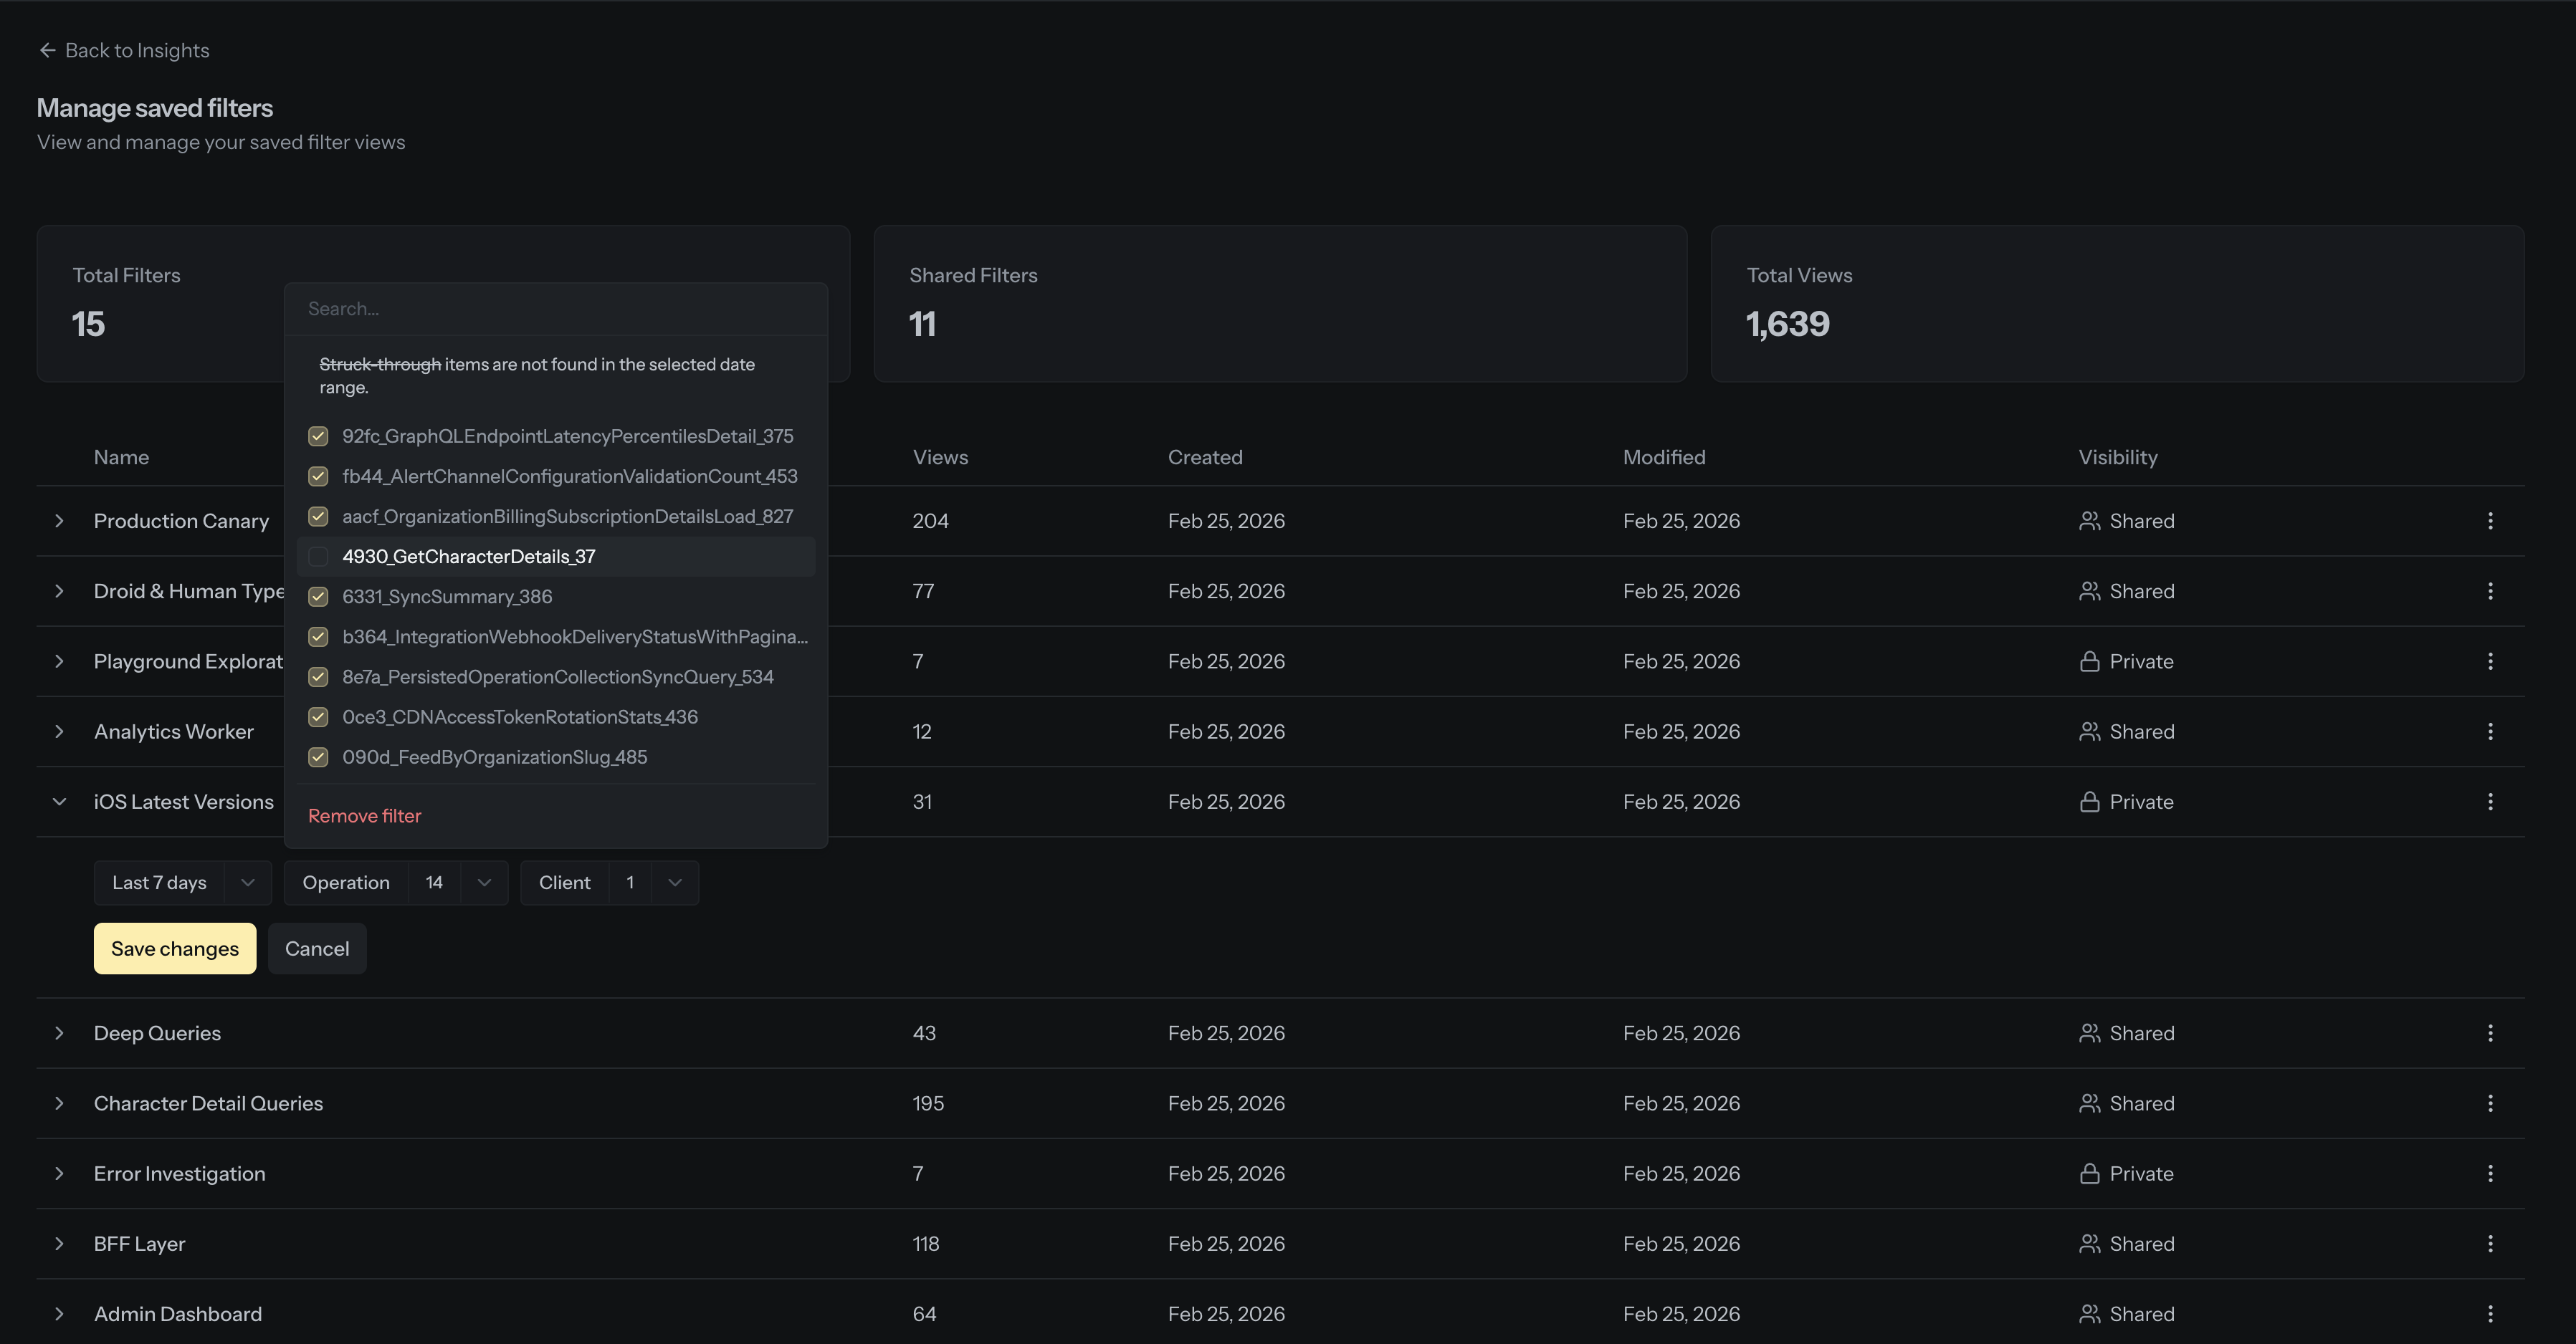The height and width of the screenshot is (1344, 2576).
Task: Collapse the iOS Latest Versions row
Action: (59, 800)
